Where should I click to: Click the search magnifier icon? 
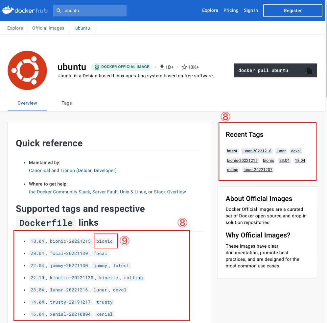(x=59, y=11)
